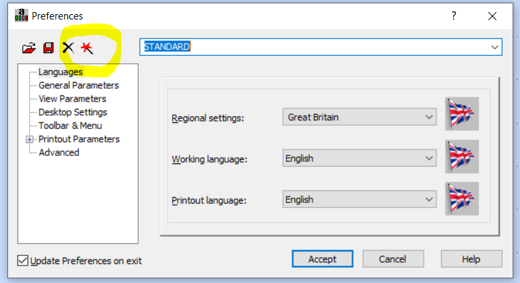This screenshot has height=283, width=520.
Task: Click the open preferences folder icon
Action: [x=28, y=48]
